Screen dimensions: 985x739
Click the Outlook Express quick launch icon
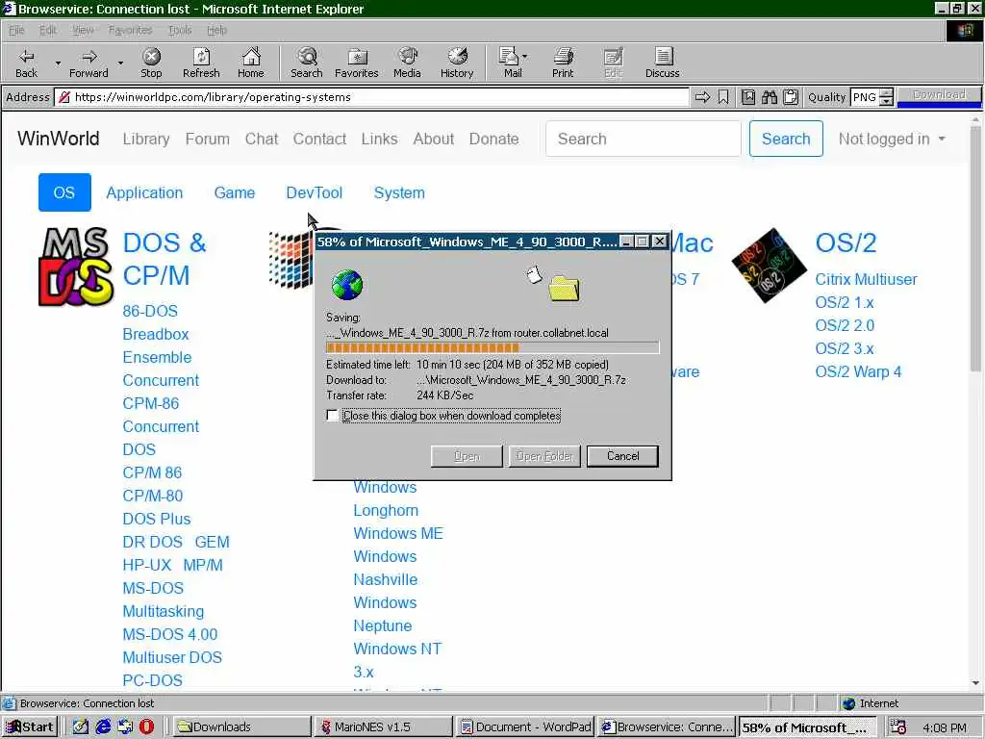tap(125, 726)
